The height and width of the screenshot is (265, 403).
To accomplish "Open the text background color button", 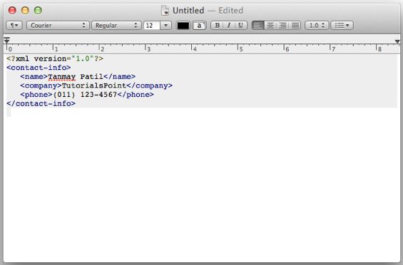I will click(199, 26).
